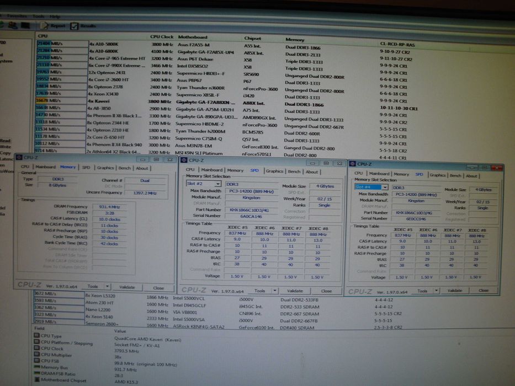Click Validate in Slot #4 CPU-Z window

point(455,291)
